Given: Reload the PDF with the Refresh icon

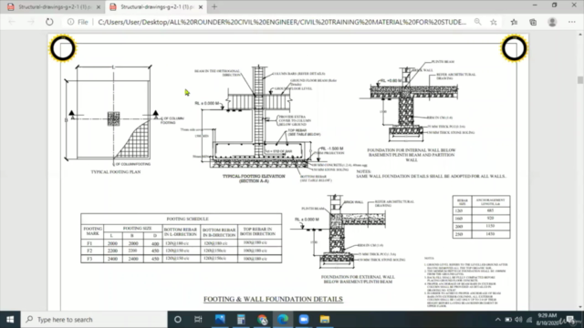Looking at the screenshot, I should (49, 22).
